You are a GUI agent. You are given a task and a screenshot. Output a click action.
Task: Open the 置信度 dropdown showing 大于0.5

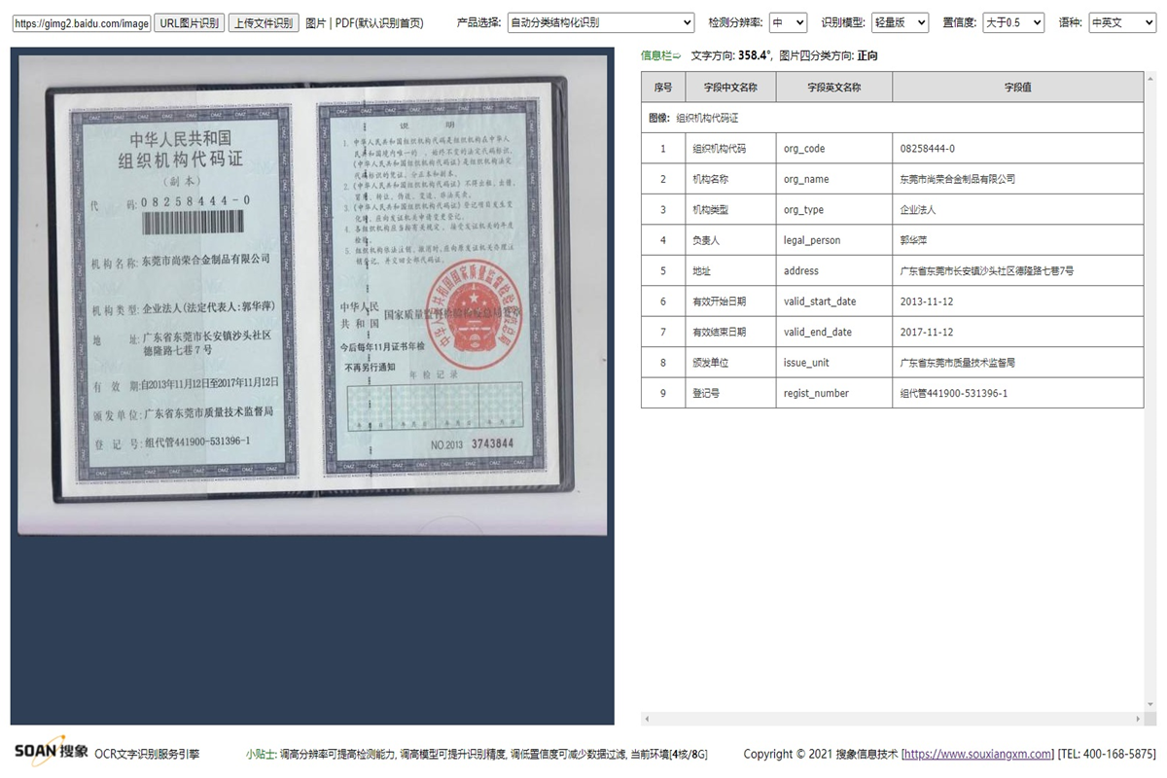(1012, 22)
